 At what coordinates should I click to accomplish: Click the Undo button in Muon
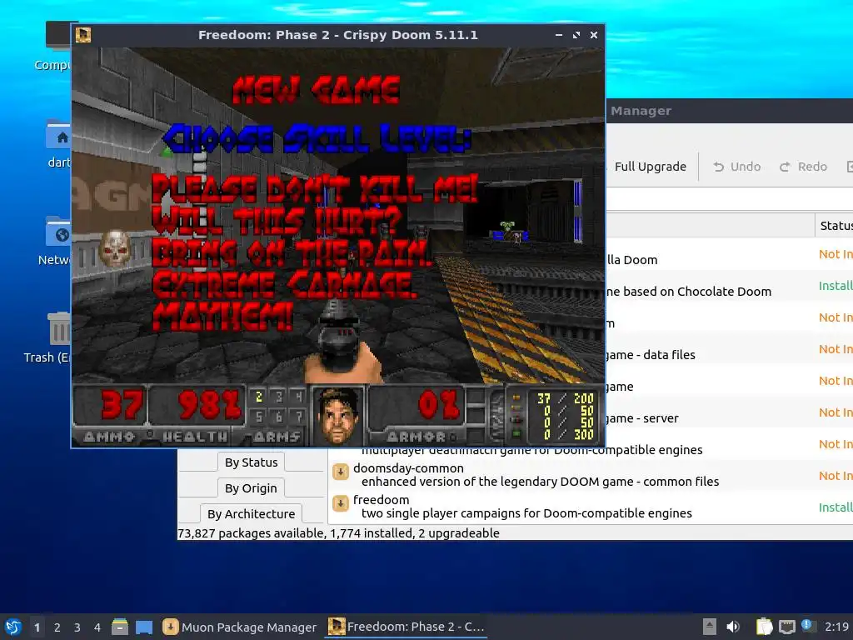pos(737,167)
